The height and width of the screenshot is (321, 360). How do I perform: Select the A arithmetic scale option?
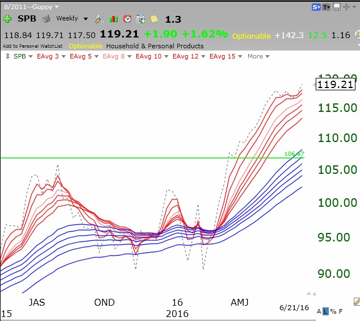point(319,311)
